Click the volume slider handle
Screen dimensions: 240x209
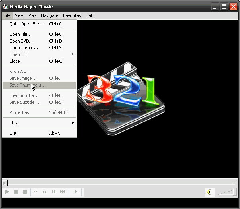[x=235, y=192]
